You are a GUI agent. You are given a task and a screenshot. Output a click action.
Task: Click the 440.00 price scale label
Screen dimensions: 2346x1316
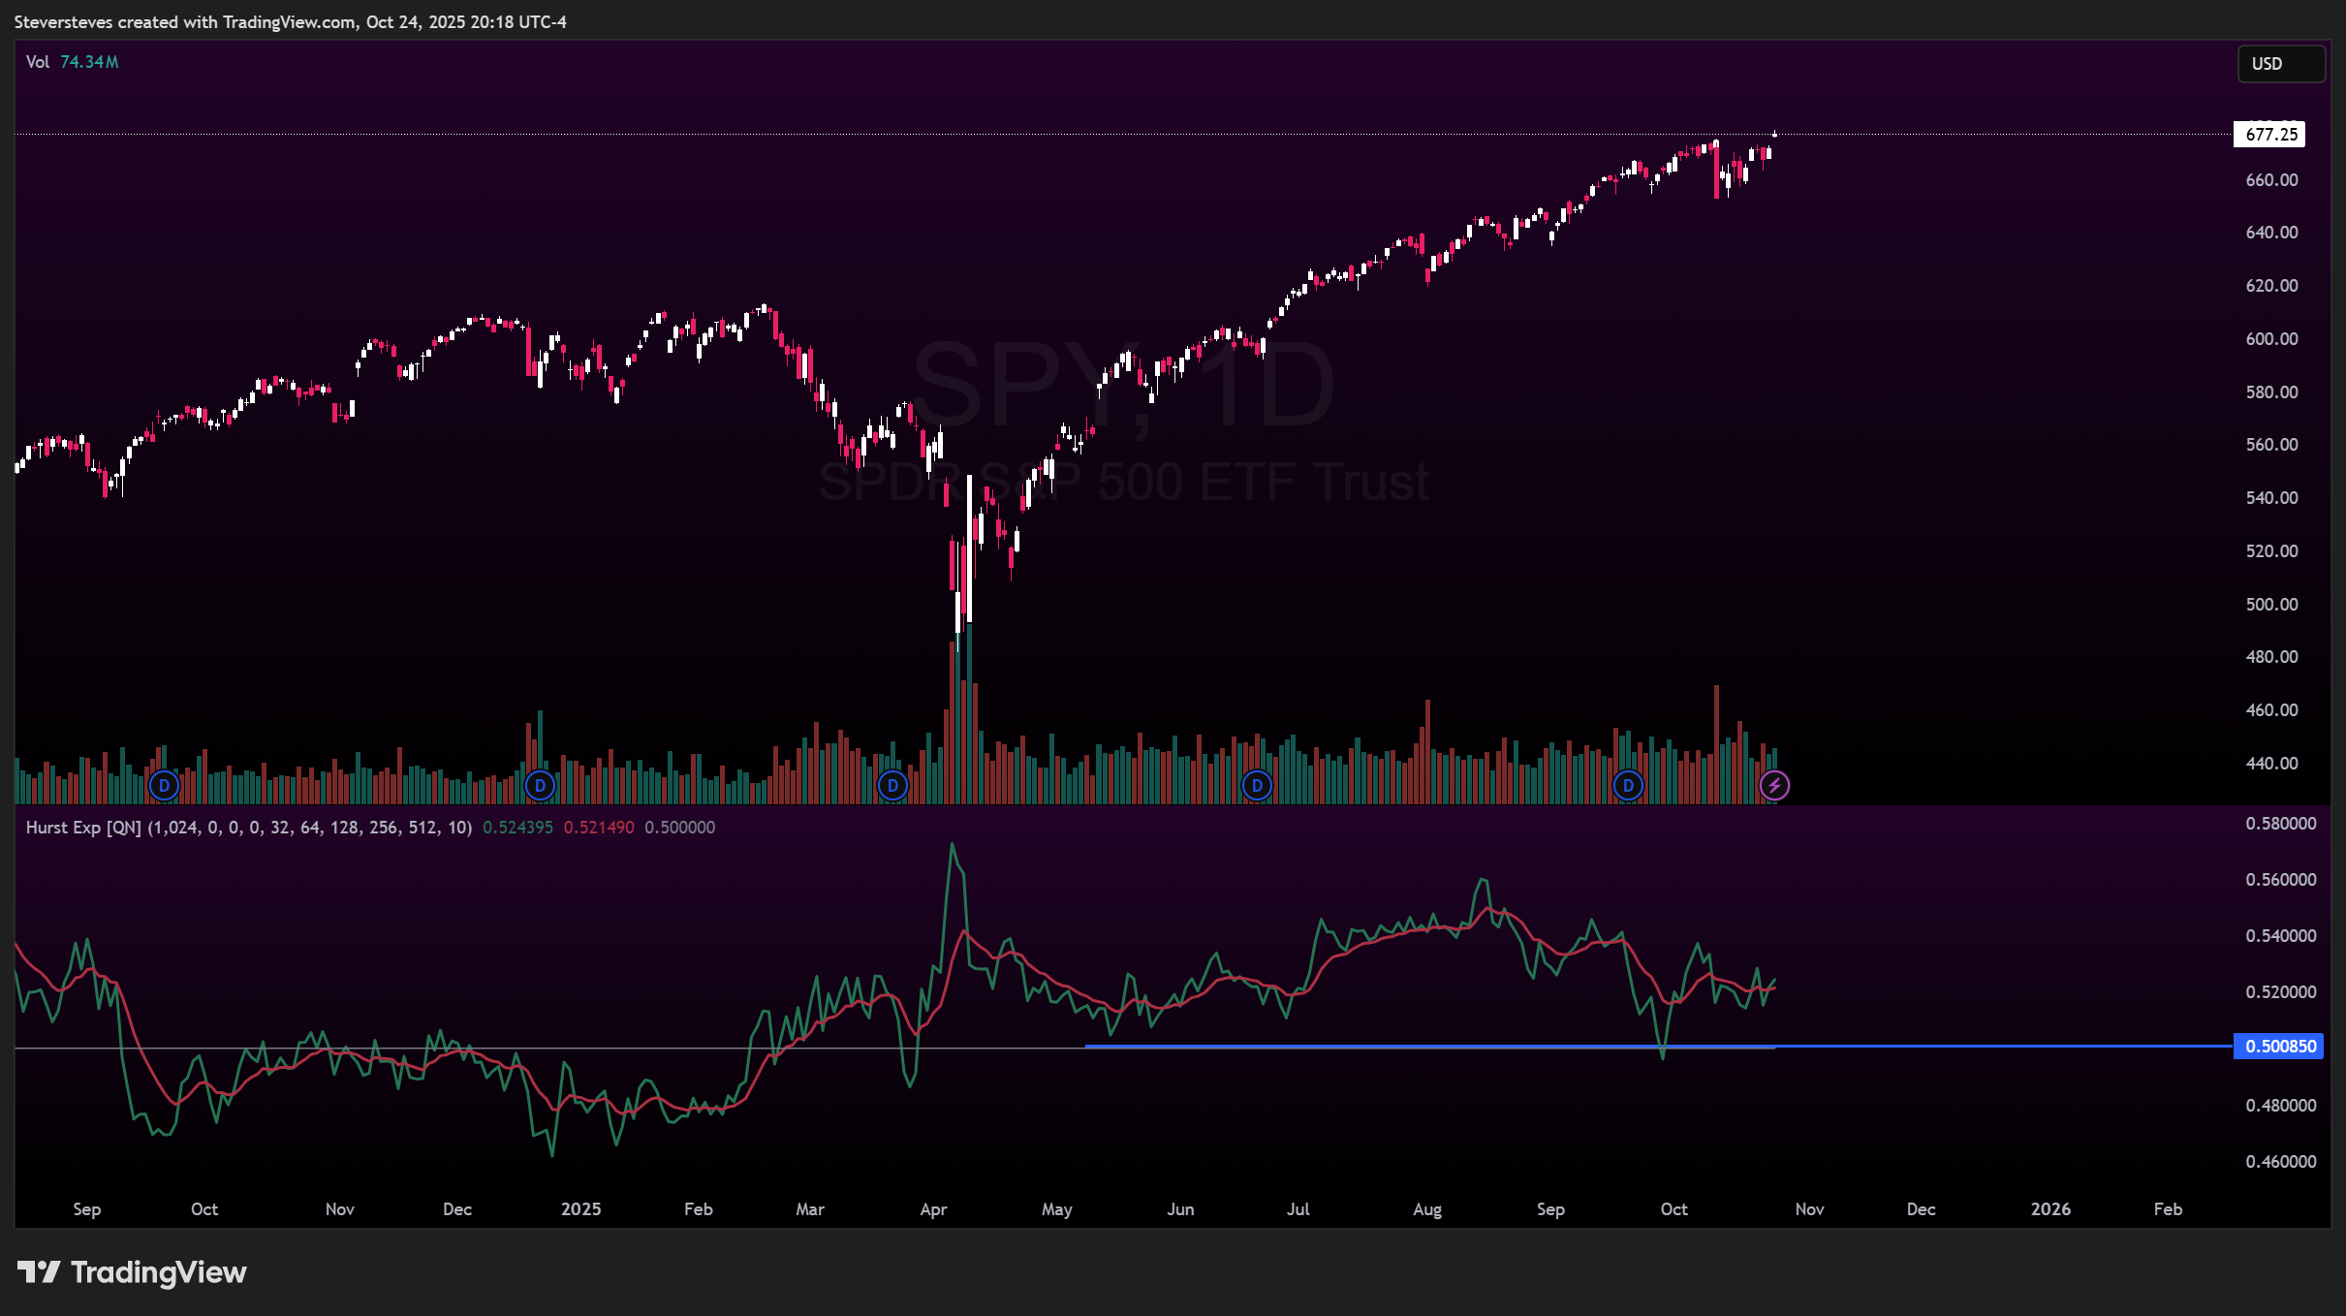click(2271, 764)
